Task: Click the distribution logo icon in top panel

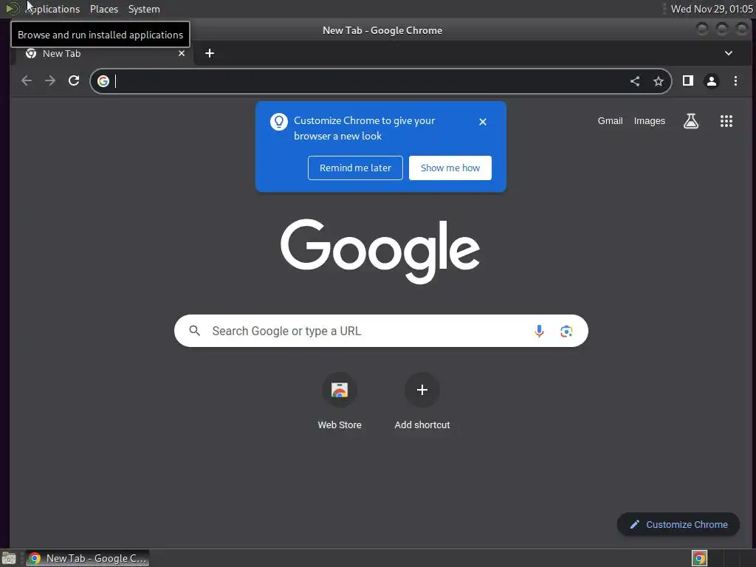Action: pyautogui.click(x=12, y=9)
